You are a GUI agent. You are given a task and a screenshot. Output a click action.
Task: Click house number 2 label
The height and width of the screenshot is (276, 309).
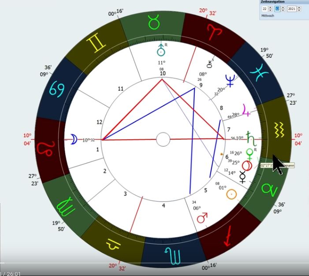click(x=104, y=171)
